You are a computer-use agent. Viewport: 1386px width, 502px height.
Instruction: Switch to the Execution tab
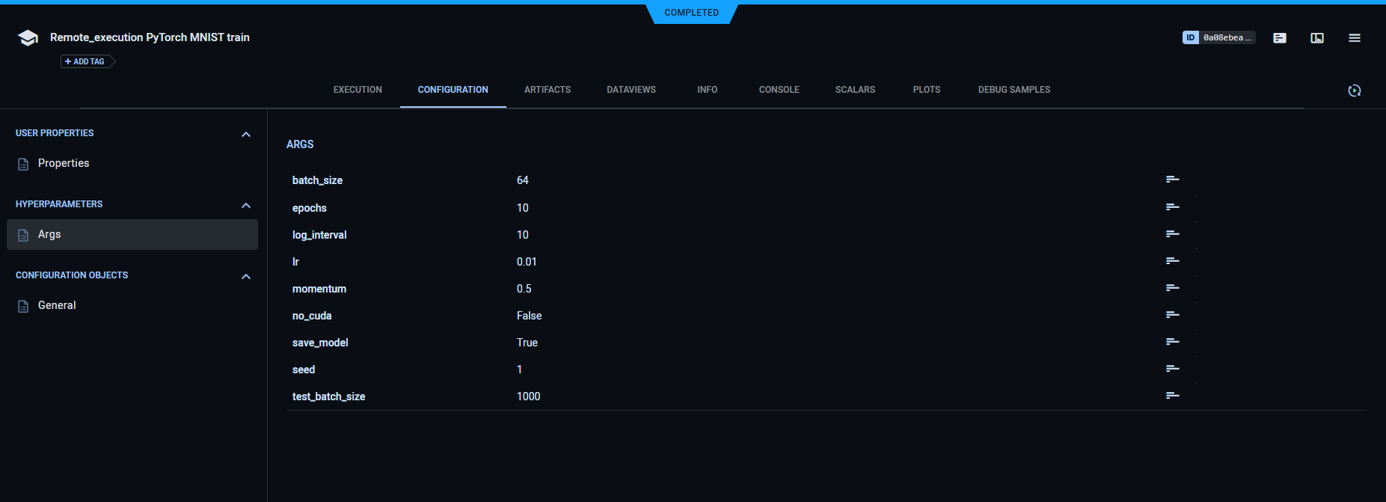pyautogui.click(x=358, y=90)
